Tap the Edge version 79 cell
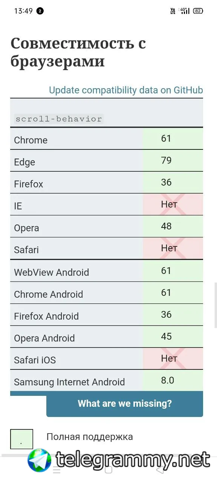Viewport: 217px width, 483px height. [173, 161]
